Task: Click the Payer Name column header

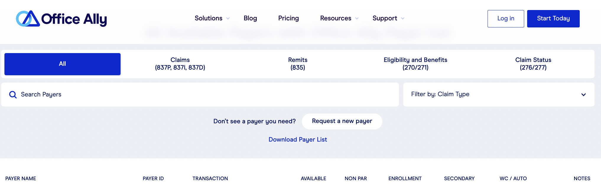Action: click(x=21, y=178)
